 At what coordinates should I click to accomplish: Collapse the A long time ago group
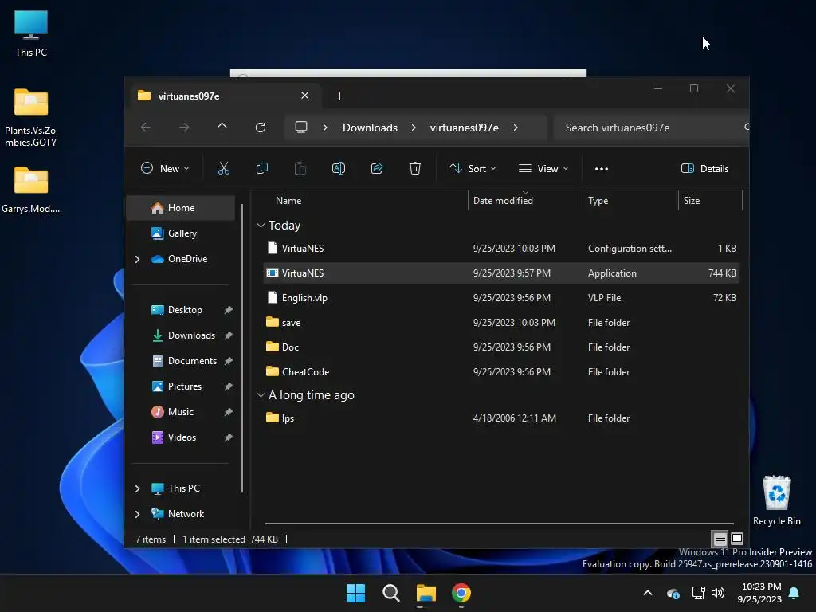261,395
